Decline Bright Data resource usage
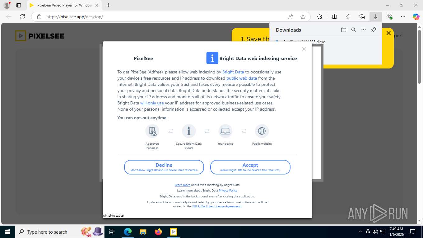The width and height of the screenshot is (423, 238). 164,167
